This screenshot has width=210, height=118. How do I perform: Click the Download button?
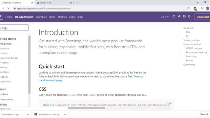[202, 17]
